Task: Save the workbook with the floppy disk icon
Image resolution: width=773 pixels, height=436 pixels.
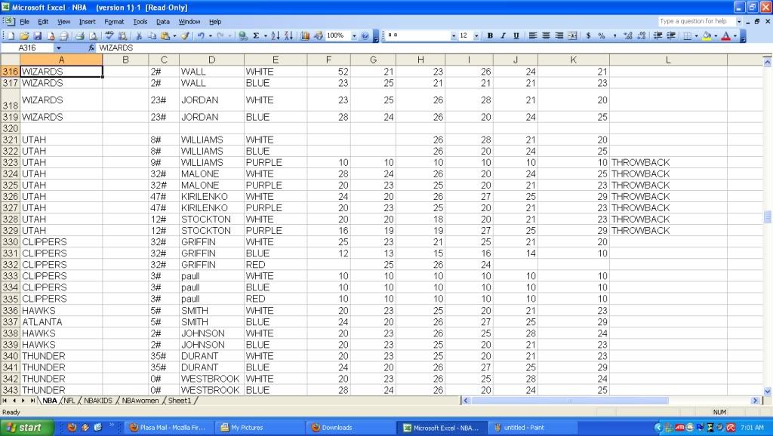Action: (38, 35)
